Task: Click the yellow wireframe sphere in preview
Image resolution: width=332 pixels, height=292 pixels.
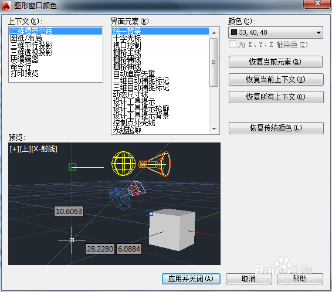Action: (x=124, y=164)
